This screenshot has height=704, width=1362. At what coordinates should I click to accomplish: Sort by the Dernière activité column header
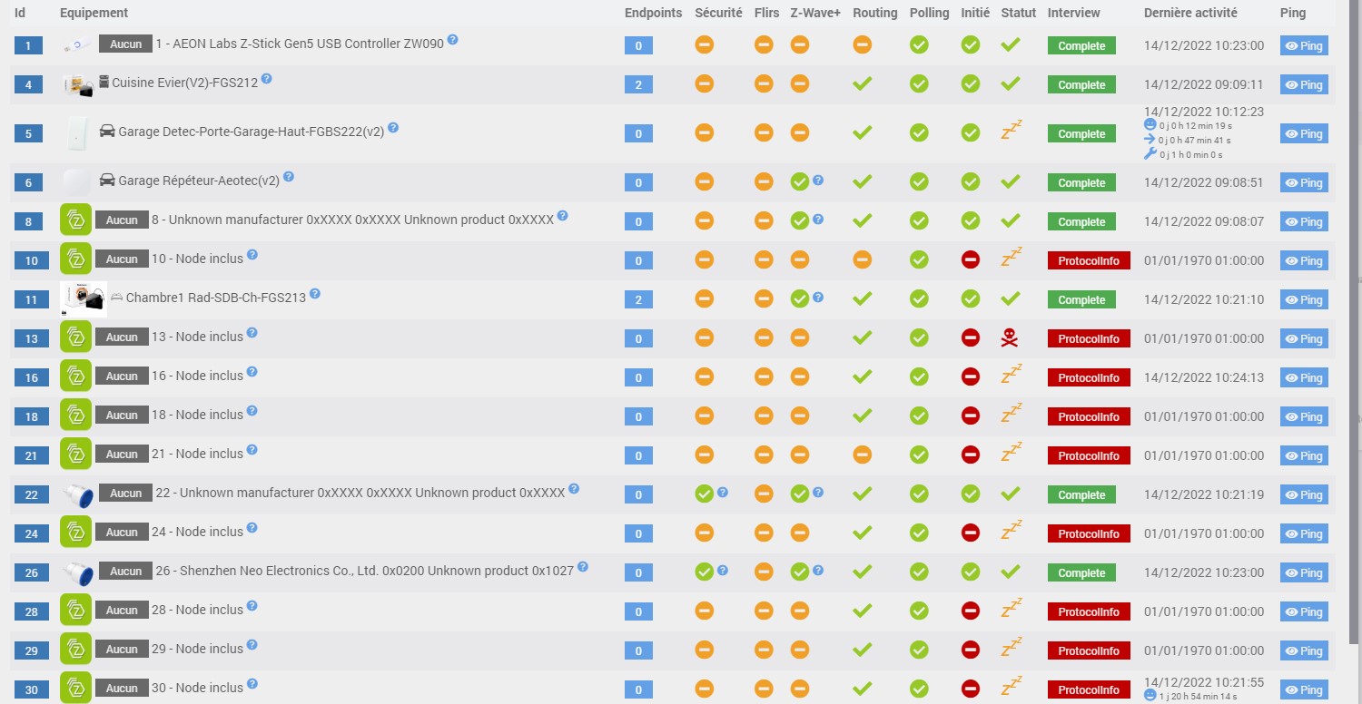click(x=1190, y=13)
